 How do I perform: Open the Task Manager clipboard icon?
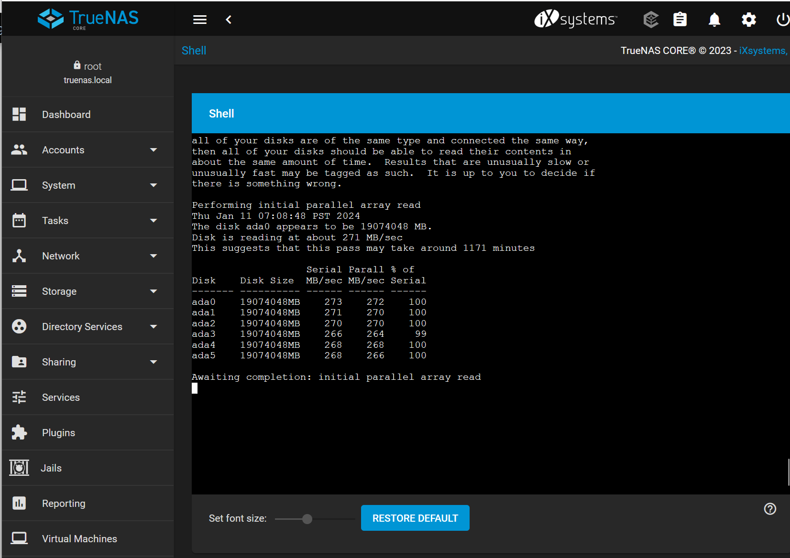[x=680, y=20]
